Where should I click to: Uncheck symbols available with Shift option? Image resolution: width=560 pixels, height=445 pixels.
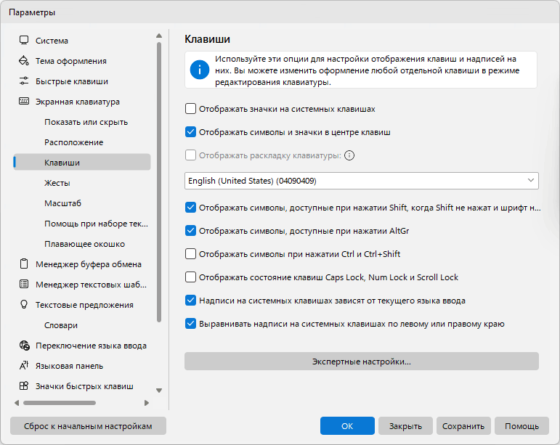click(x=191, y=208)
